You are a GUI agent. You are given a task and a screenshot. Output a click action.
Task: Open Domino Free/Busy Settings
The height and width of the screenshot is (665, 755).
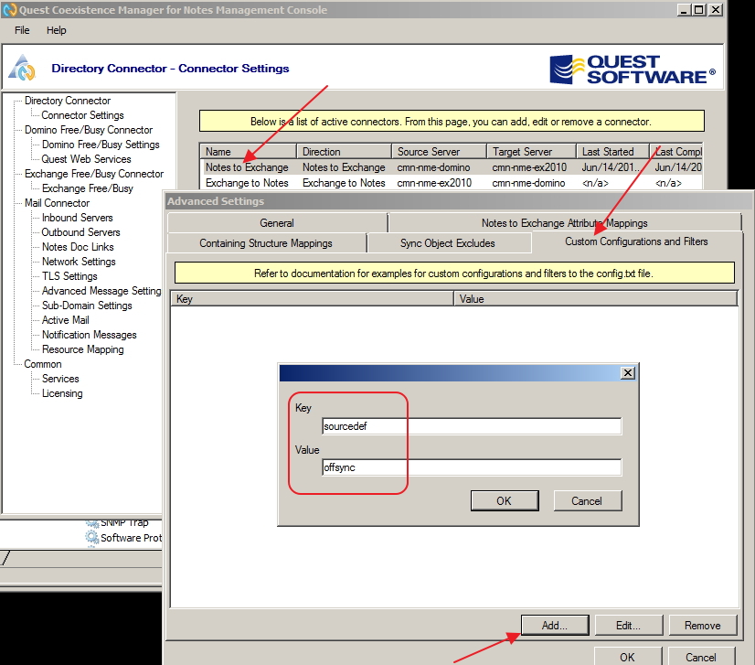[101, 145]
